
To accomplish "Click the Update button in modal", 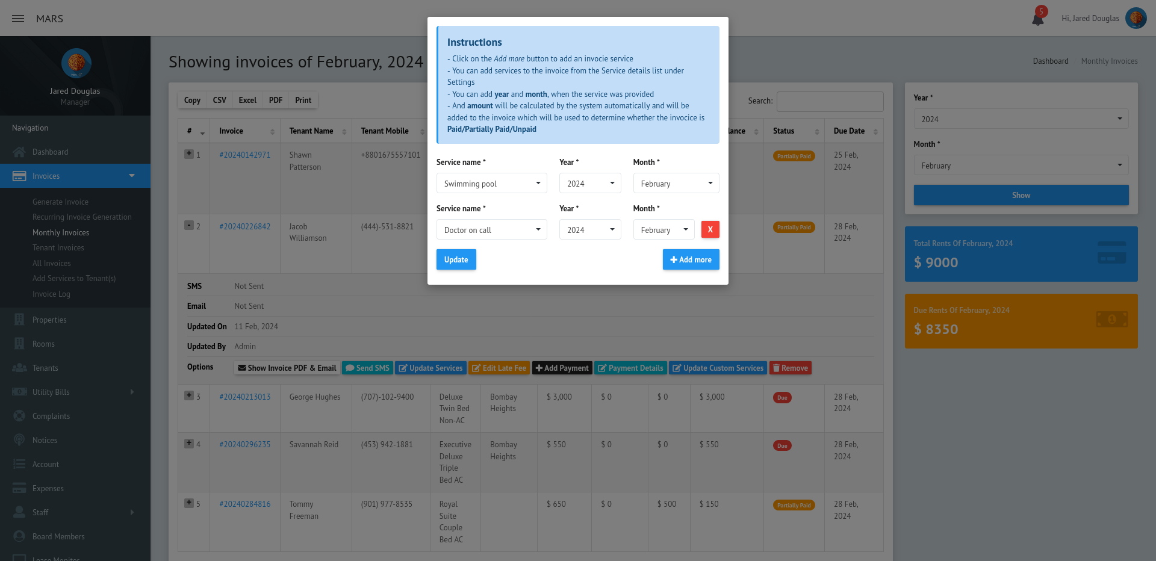I will 456,259.
